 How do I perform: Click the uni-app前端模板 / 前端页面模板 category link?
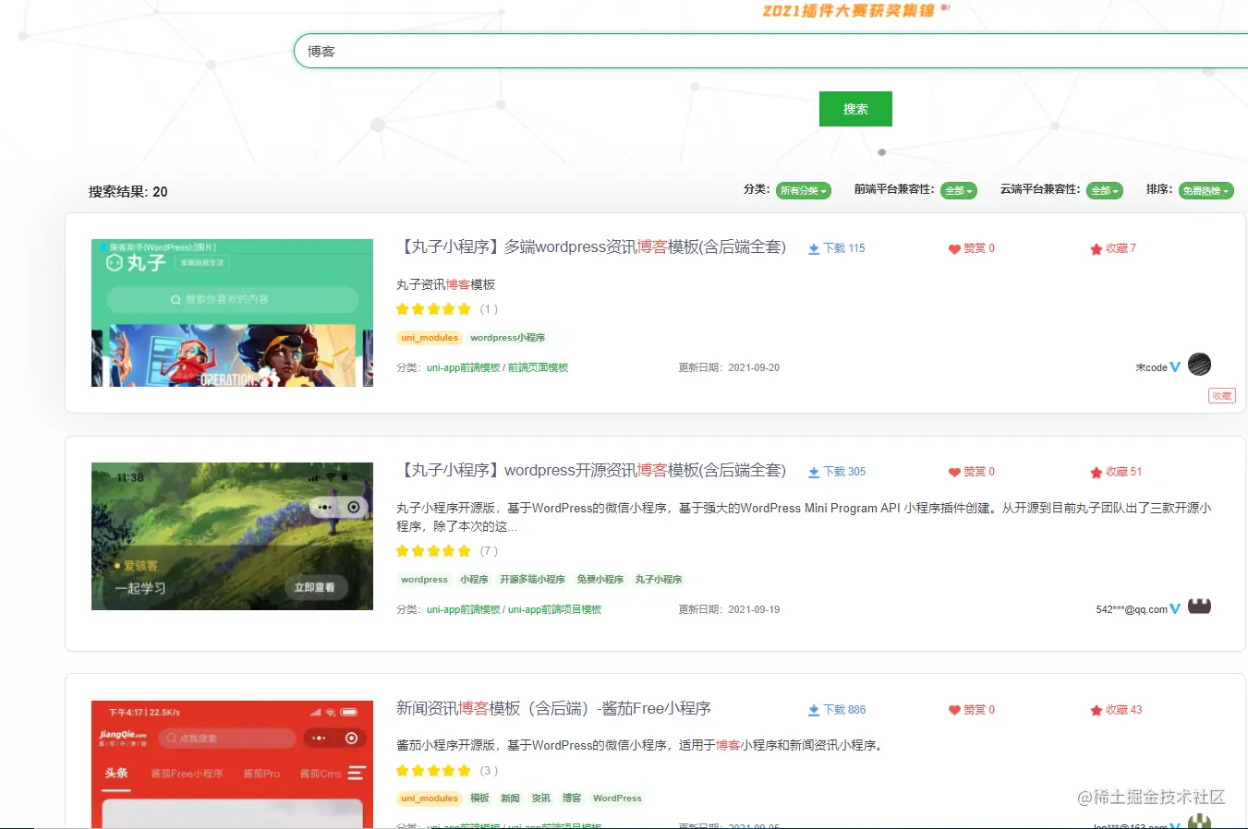(x=497, y=367)
